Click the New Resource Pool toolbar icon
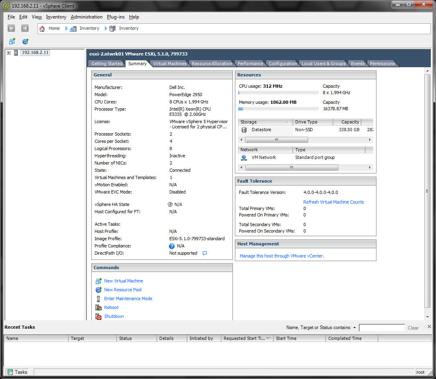This screenshot has width=436, height=379. point(26,41)
